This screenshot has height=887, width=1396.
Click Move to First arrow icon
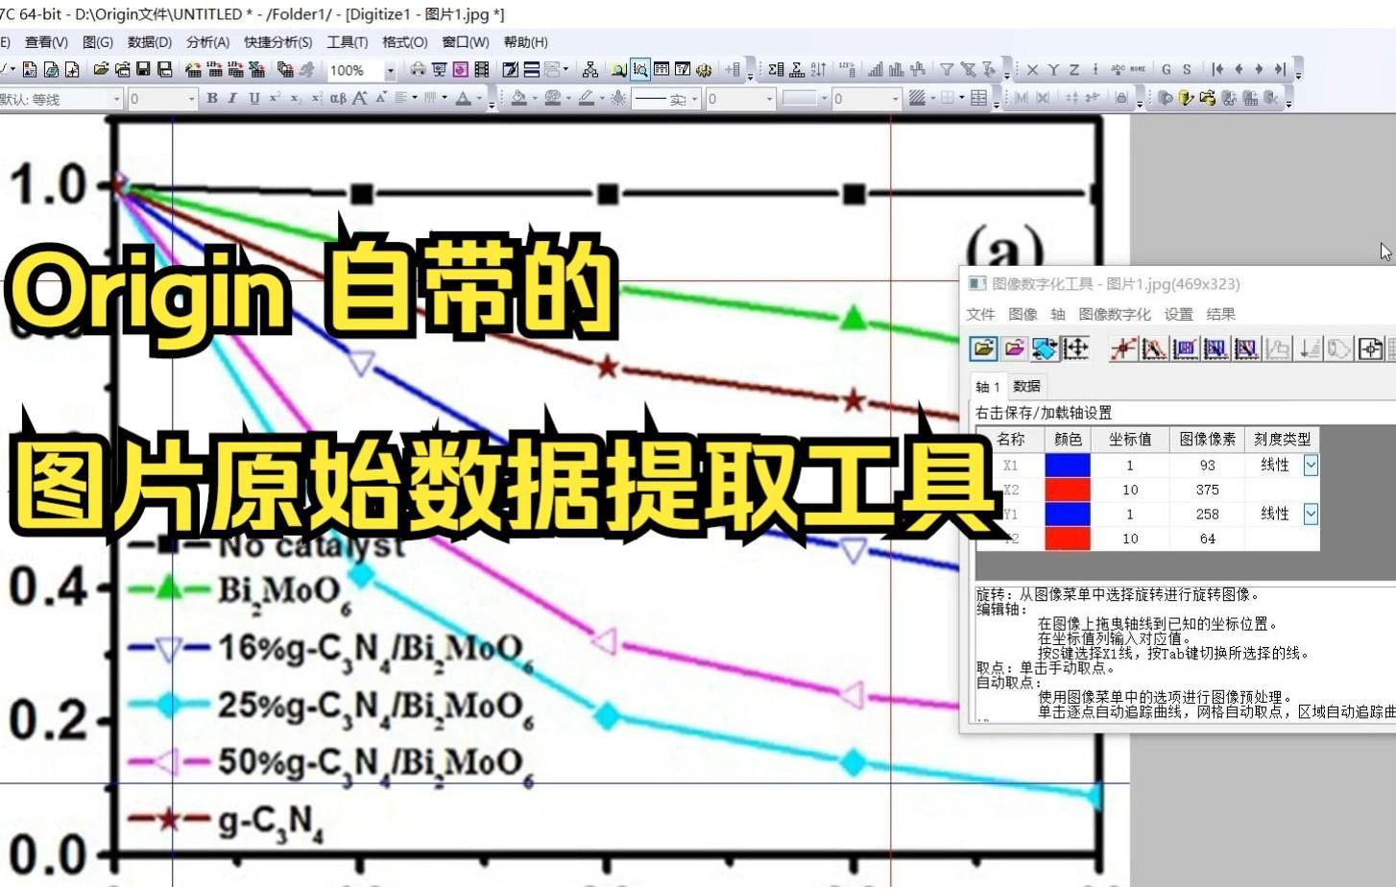click(1217, 69)
